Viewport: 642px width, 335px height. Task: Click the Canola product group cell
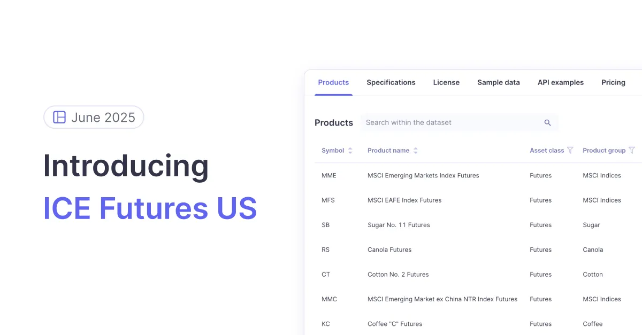tap(593, 250)
